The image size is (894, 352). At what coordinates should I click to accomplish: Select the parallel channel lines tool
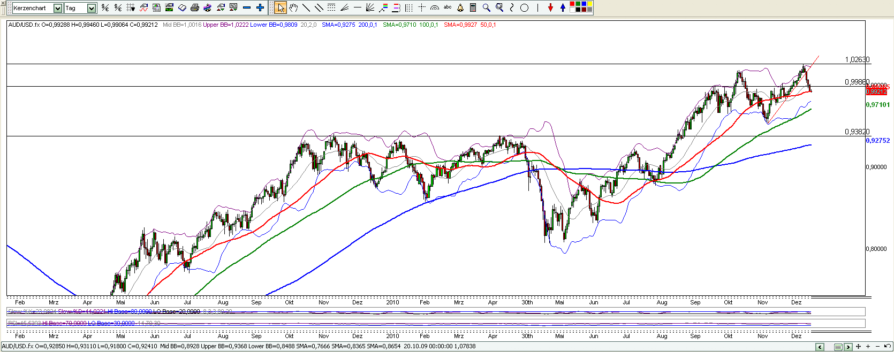[x=319, y=7]
